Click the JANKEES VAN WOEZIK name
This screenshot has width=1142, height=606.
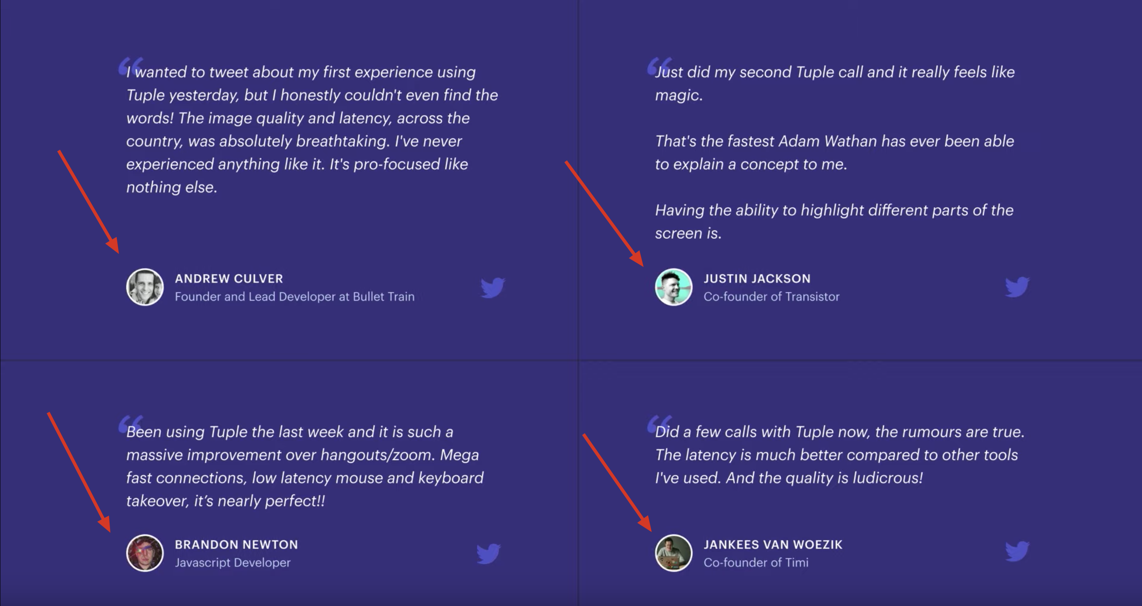pyautogui.click(x=773, y=544)
